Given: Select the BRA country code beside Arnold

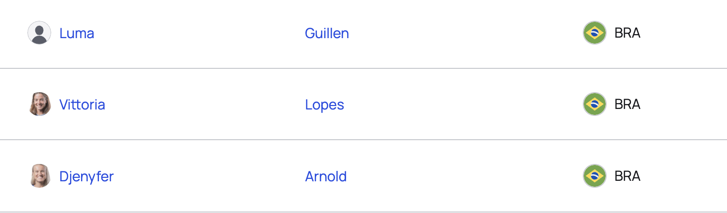Looking at the screenshot, I should (627, 176).
